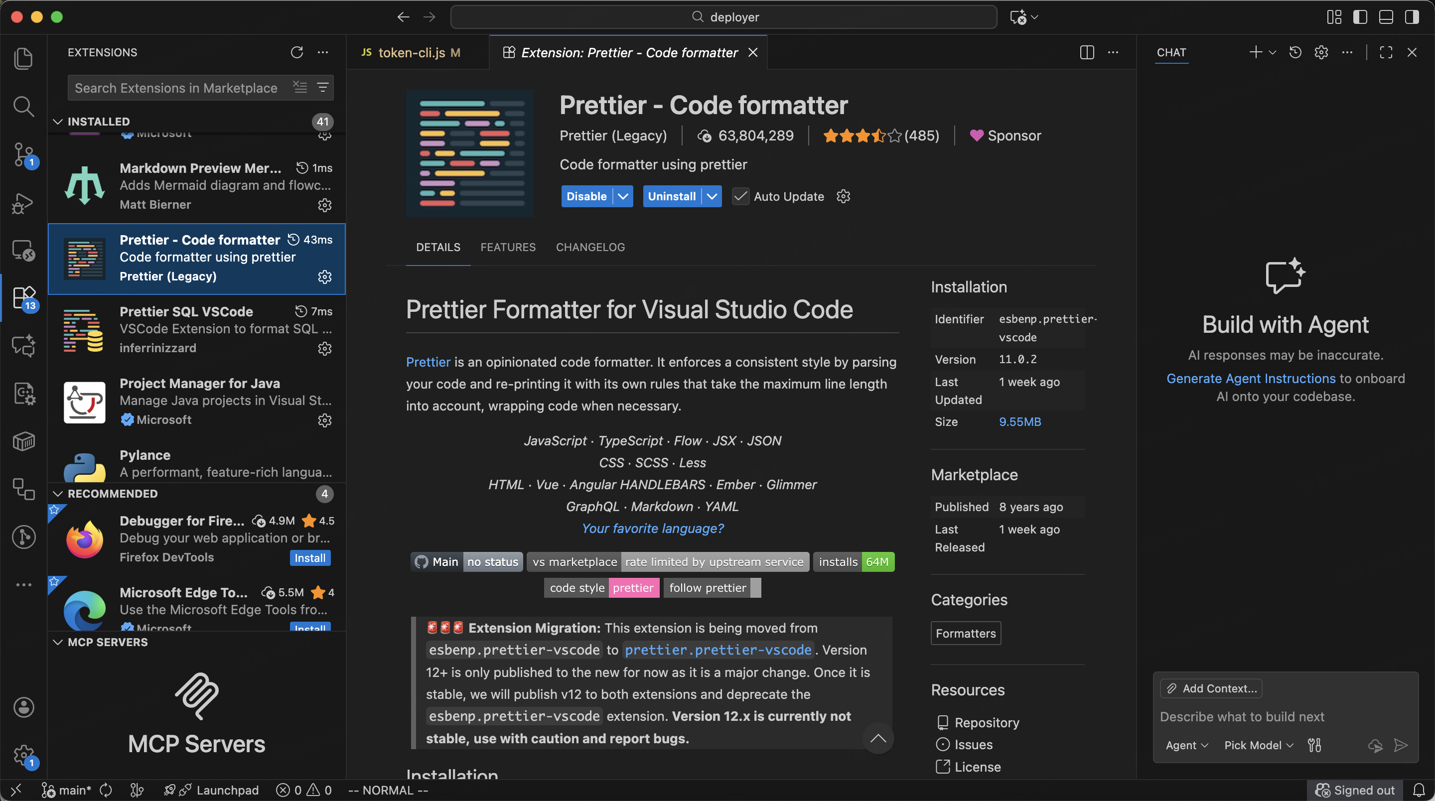The height and width of the screenshot is (801, 1435).
Task: Open the Explorer files icon
Action: click(x=23, y=58)
